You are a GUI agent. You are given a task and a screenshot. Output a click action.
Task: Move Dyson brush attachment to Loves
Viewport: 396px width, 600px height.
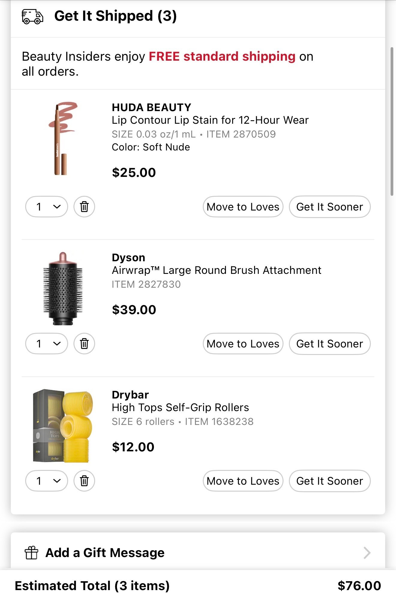click(243, 344)
